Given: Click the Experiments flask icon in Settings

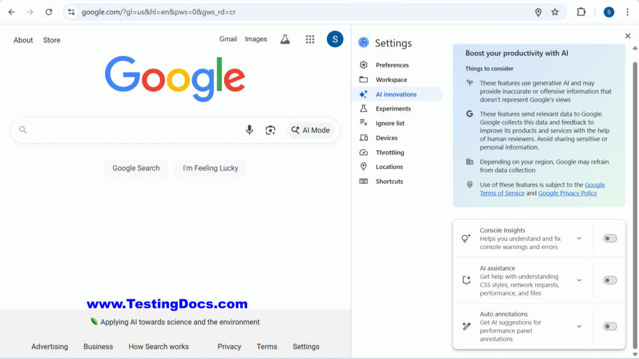Looking at the screenshot, I should click(364, 108).
